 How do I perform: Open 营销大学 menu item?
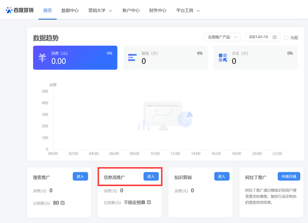coord(97,10)
